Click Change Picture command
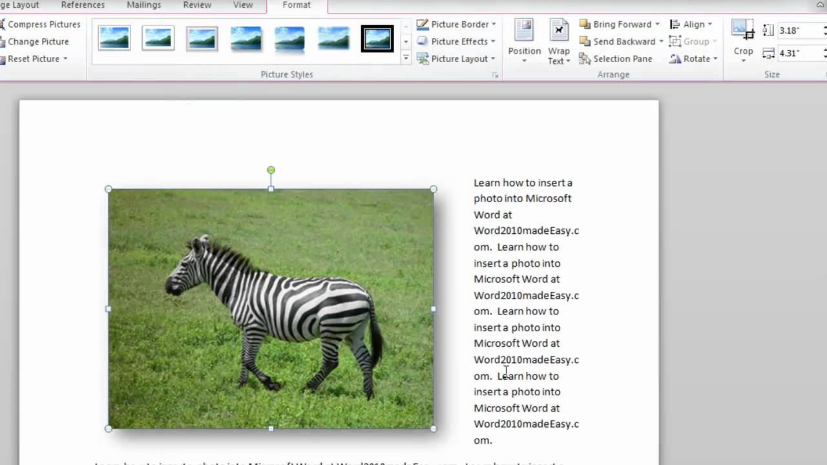The height and width of the screenshot is (465, 827). tap(35, 41)
